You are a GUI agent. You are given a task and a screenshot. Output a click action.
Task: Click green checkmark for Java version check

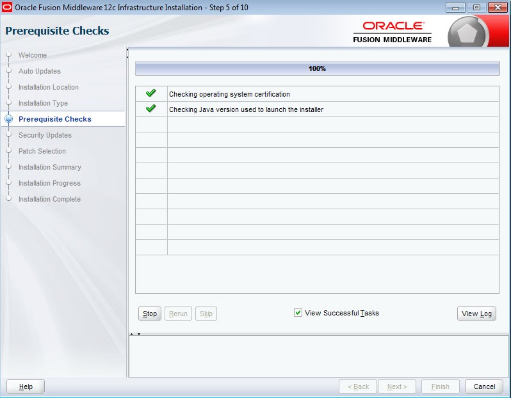click(151, 108)
